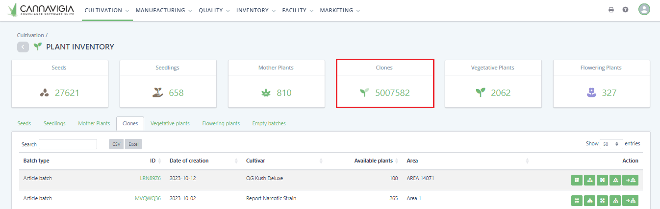
Task: Open batch ID link MVQWQ36
Action: click(x=148, y=199)
